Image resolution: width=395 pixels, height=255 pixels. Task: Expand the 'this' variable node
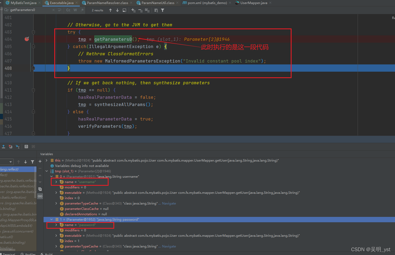[x=47, y=160]
